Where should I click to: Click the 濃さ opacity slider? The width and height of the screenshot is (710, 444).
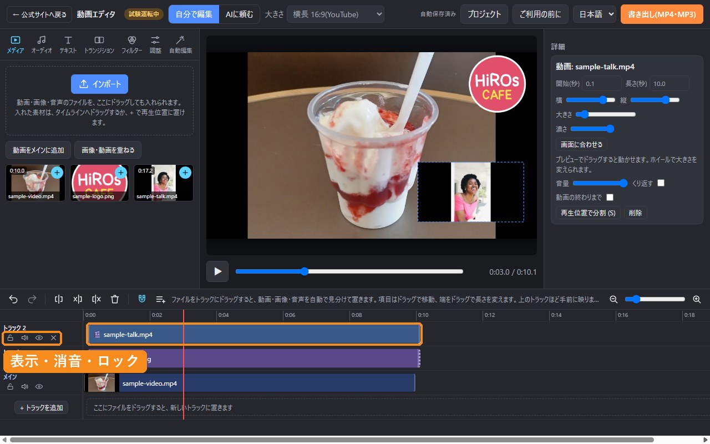[592, 129]
